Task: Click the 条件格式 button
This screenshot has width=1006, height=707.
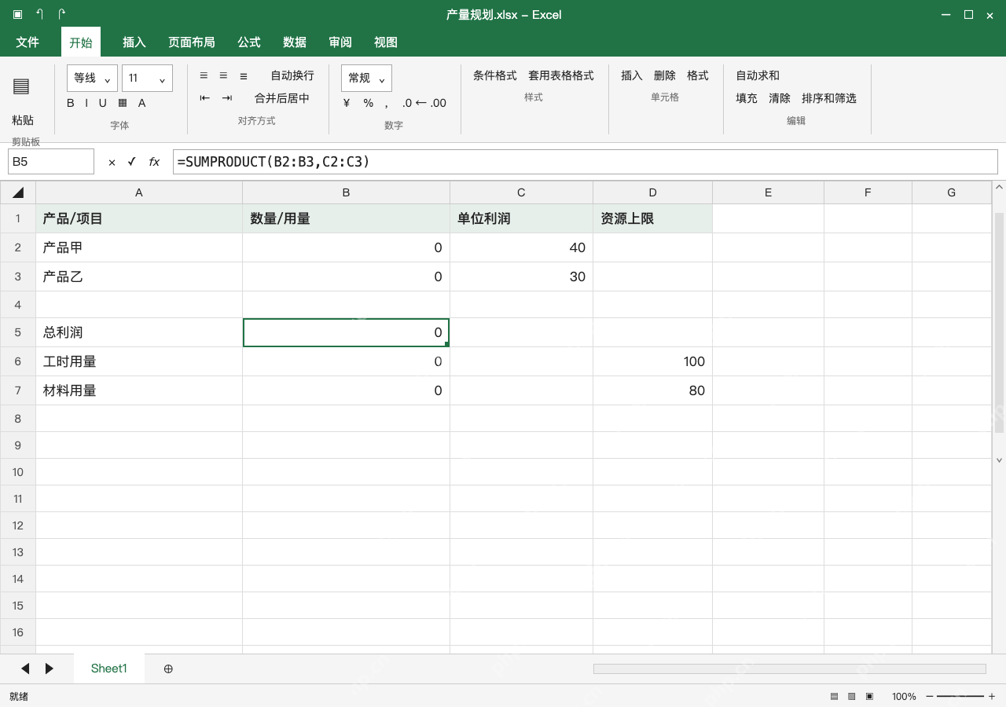Action: tap(495, 75)
